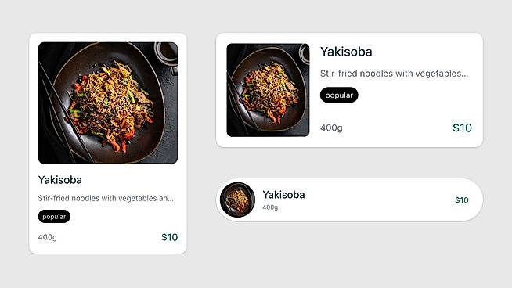Select the horizontal Yakisoba card background

tap(349, 90)
